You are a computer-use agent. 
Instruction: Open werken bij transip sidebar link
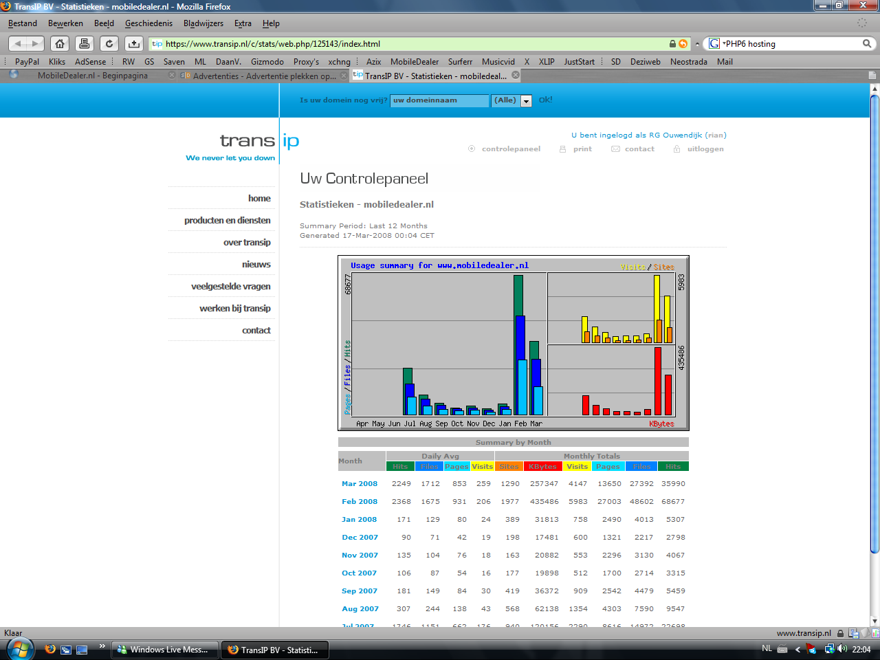(x=234, y=308)
